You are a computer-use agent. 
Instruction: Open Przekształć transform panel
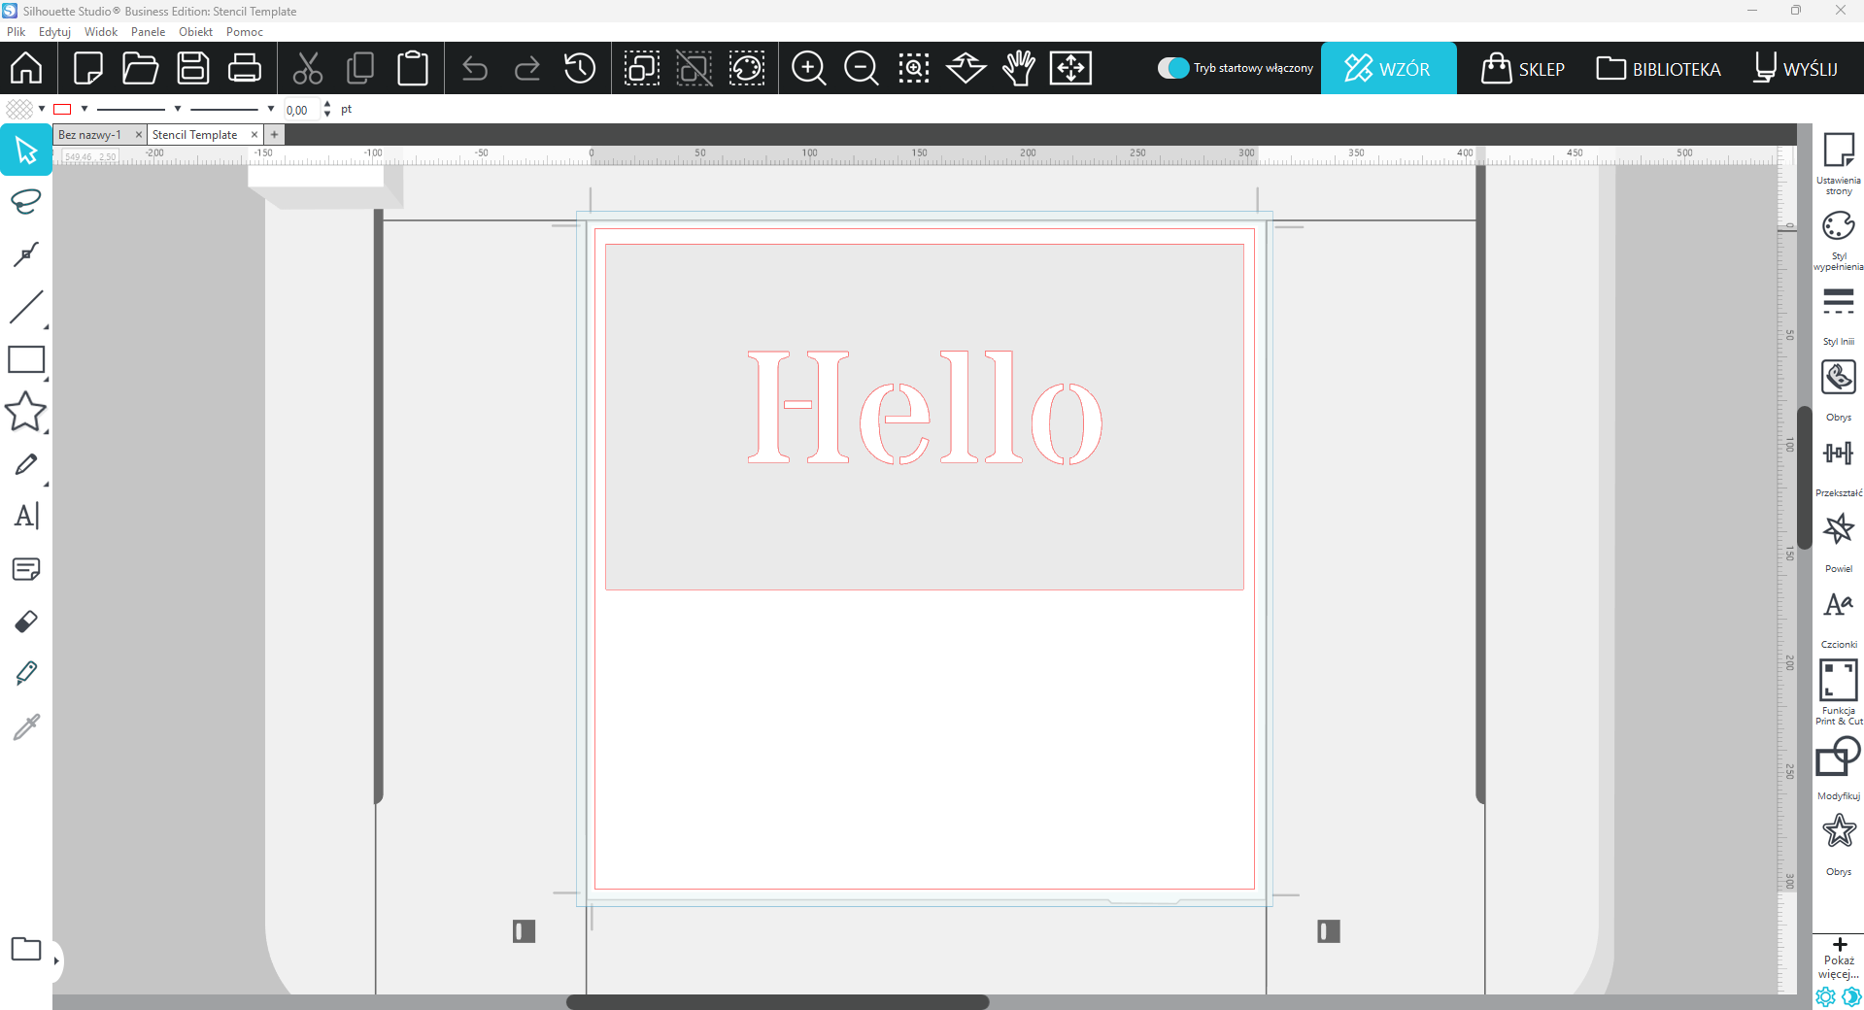click(x=1839, y=466)
